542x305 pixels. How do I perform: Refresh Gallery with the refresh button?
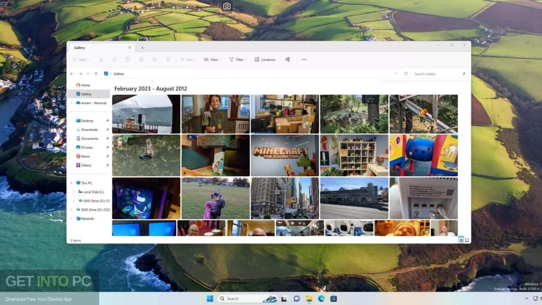[406, 74]
